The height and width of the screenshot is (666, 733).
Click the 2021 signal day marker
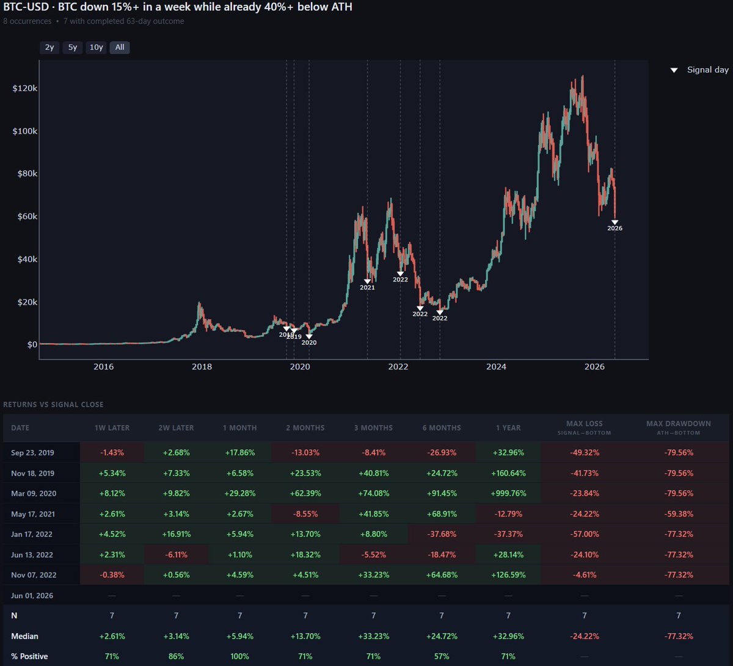coord(367,281)
